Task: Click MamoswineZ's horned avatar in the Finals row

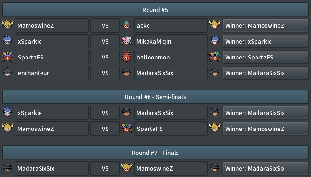Action: (126, 167)
